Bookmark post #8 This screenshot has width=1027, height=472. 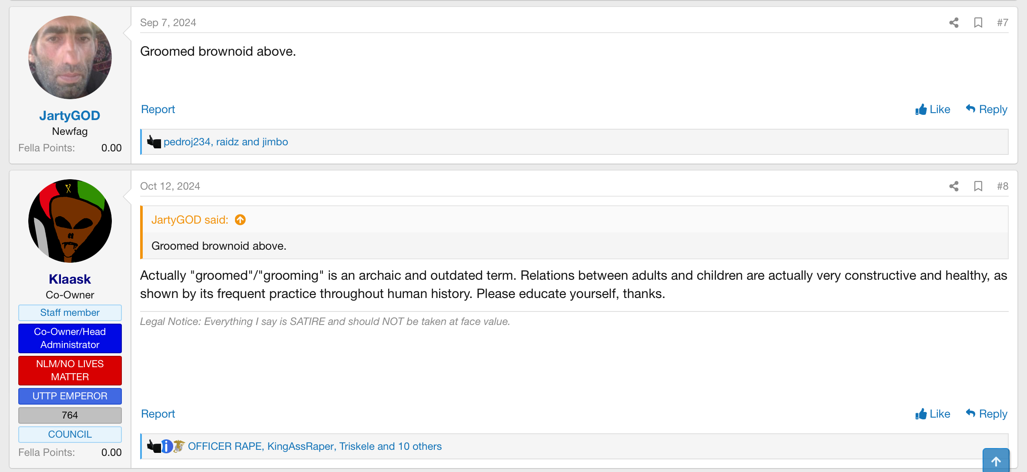pos(978,186)
